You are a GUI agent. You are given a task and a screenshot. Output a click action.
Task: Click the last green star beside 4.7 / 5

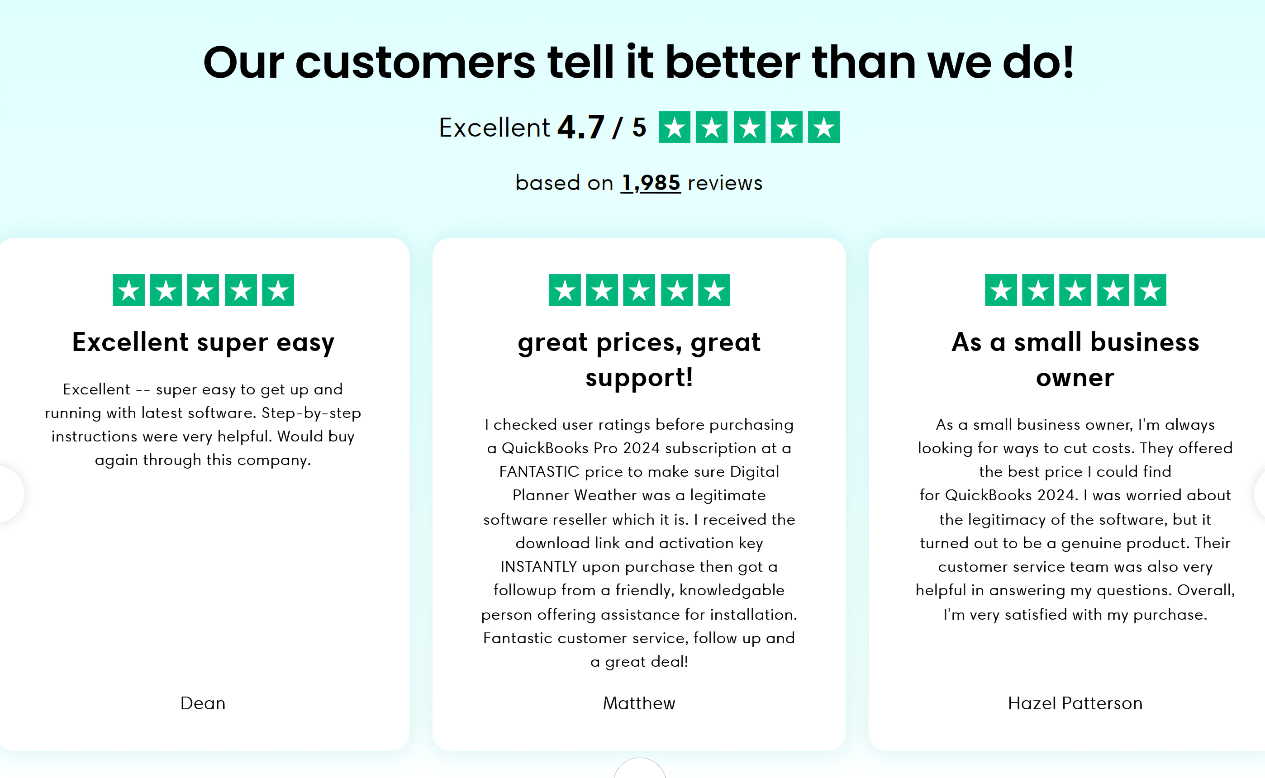pos(823,127)
